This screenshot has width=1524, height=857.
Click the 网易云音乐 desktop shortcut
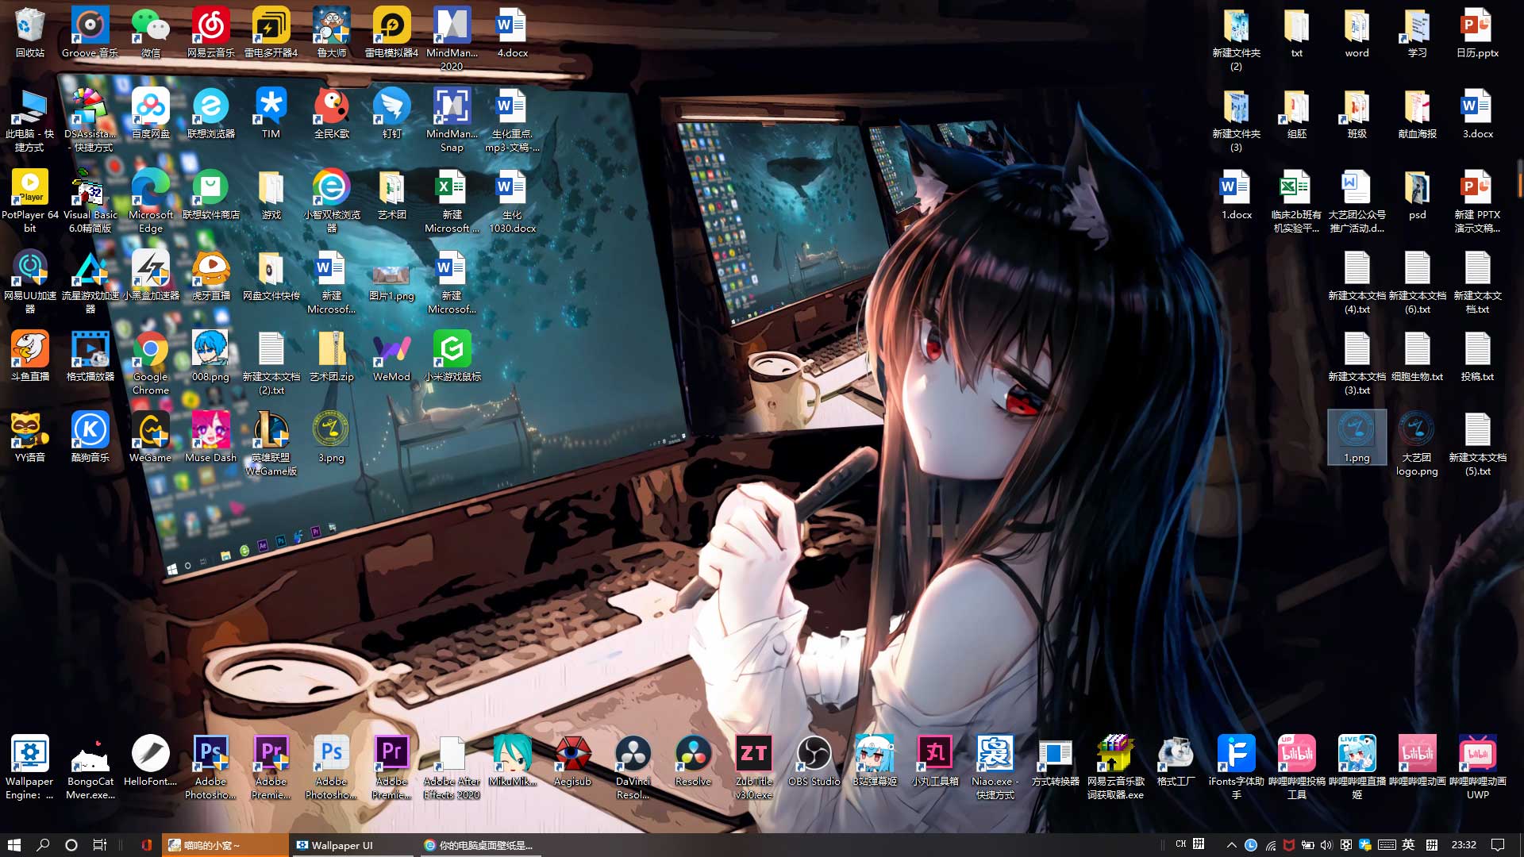[x=210, y=33]
